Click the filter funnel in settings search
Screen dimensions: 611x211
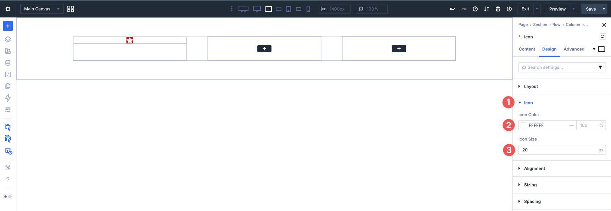600,67
